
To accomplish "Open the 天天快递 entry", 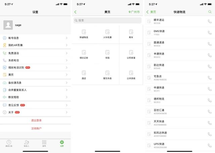I will [180, 123].
